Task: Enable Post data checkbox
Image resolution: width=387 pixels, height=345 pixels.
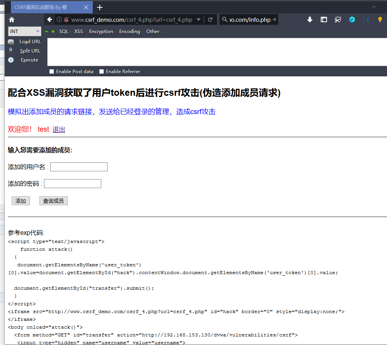Action: point(51,72)
